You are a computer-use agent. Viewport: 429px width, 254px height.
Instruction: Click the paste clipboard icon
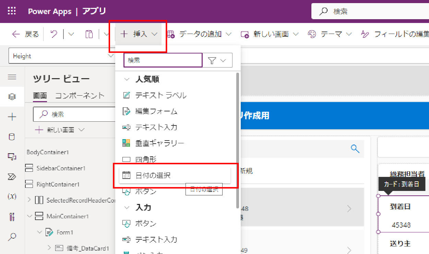point(89,34)
